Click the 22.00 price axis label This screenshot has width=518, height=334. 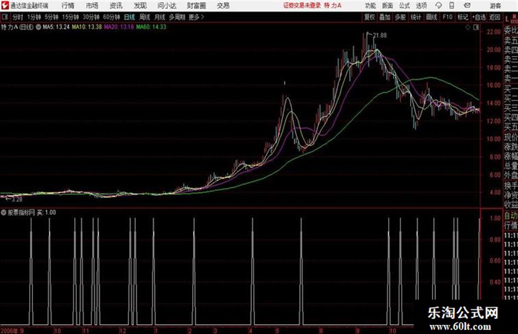point(493,32)
